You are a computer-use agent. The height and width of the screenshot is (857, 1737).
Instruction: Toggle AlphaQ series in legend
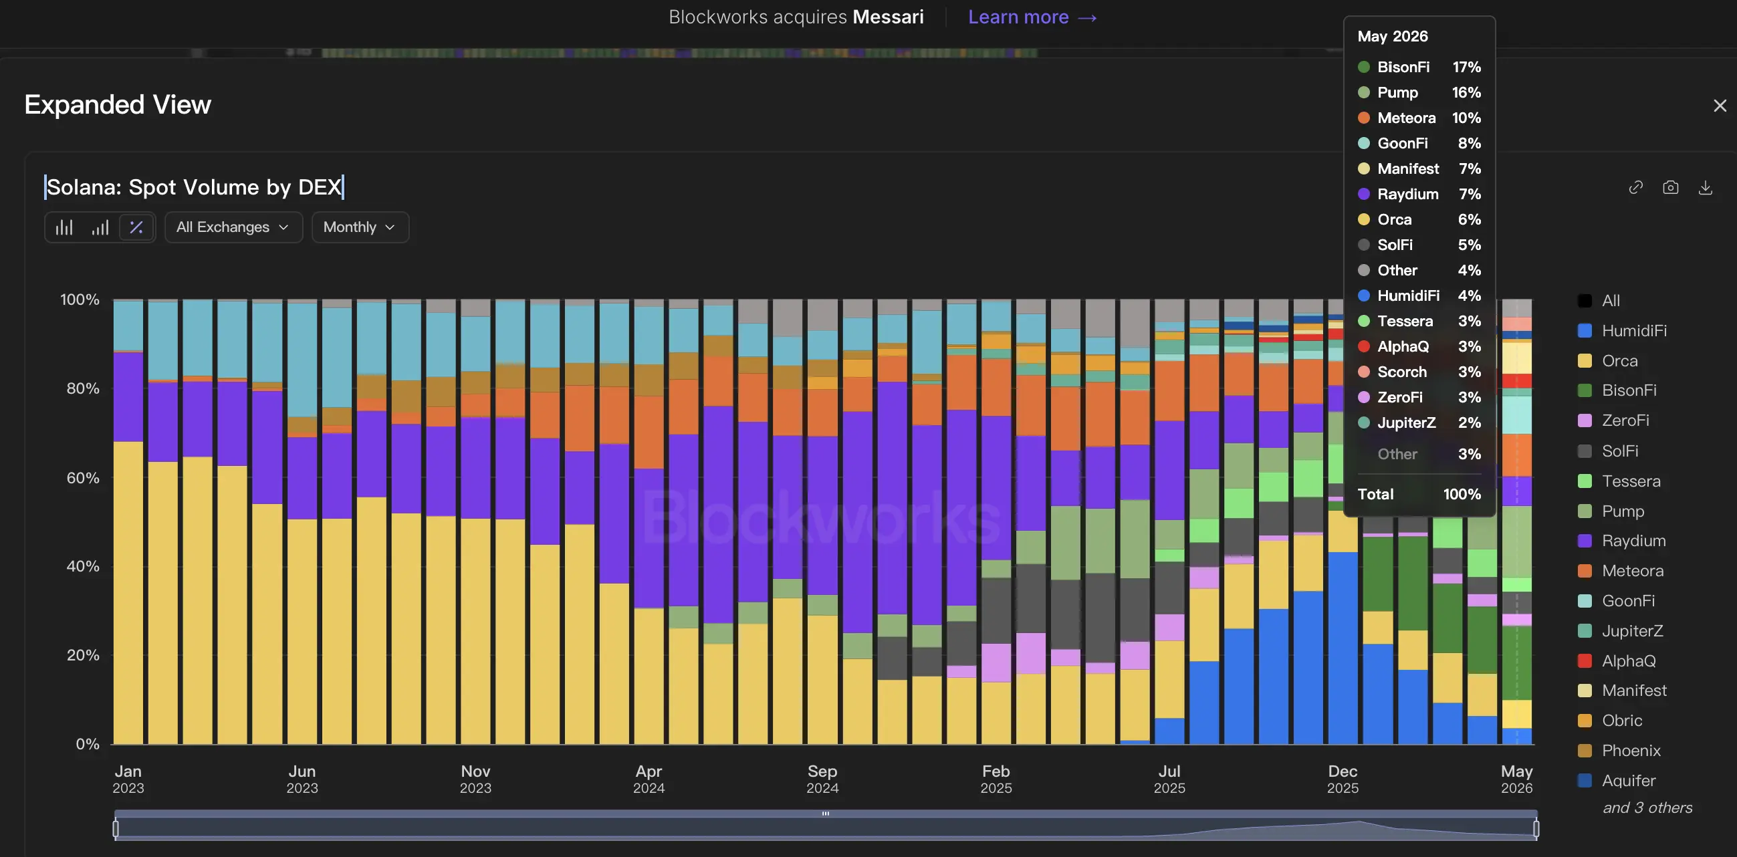pos(1617,660)
